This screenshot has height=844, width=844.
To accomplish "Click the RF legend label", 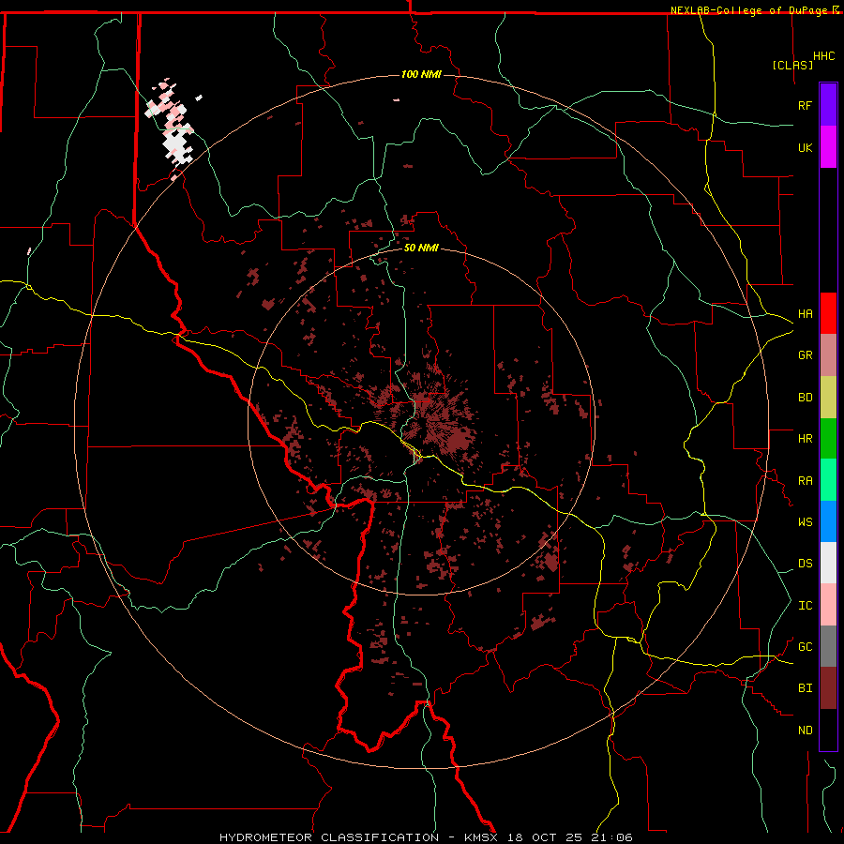I will coord(805,105).
